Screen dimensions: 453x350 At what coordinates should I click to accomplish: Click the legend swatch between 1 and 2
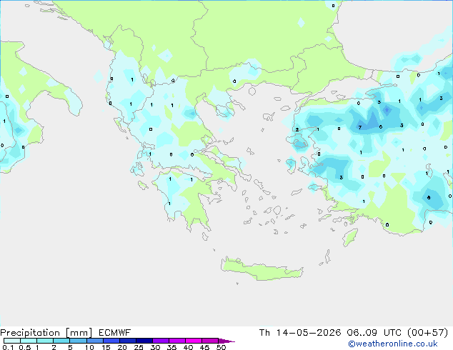coord(45,341)
